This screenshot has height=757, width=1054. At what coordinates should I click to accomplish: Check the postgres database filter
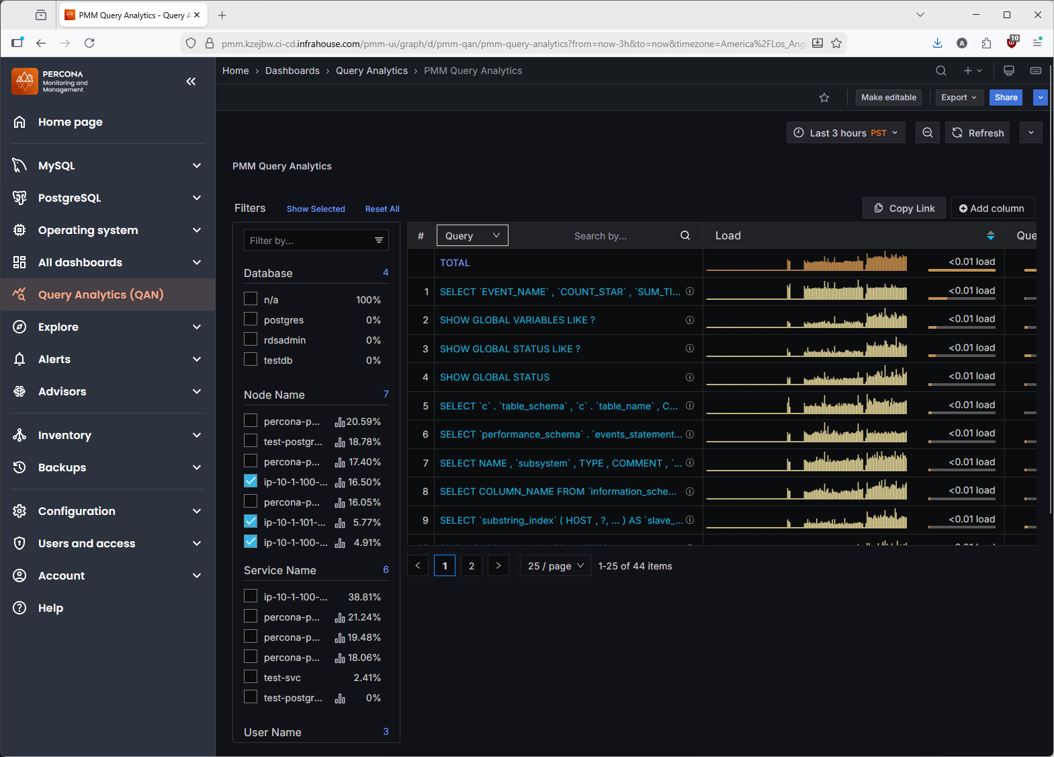pyautogui.click(x=251, y=319)
